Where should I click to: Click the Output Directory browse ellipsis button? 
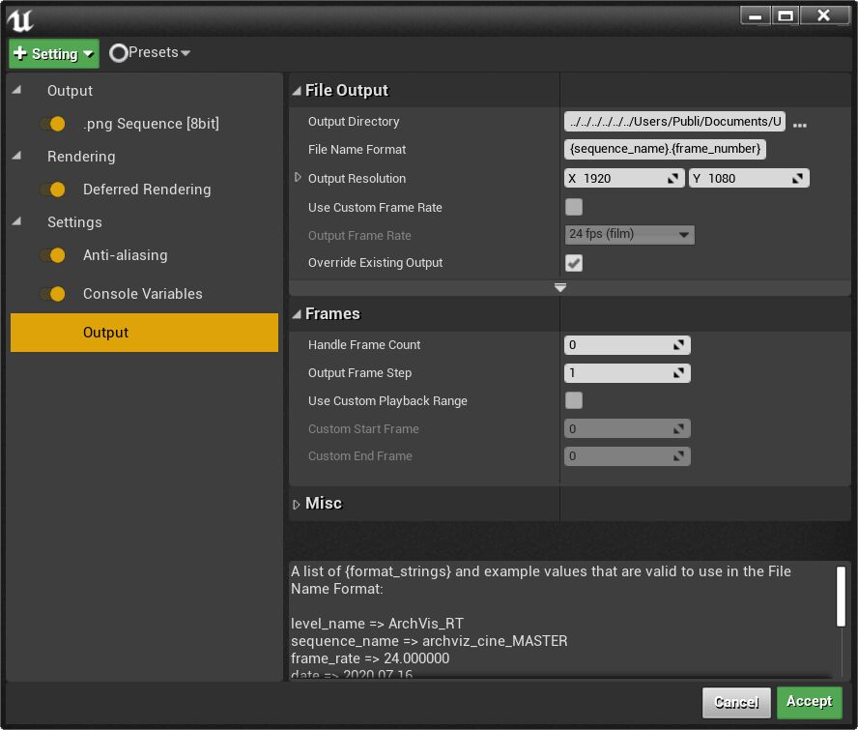click(x=799, y=124)
